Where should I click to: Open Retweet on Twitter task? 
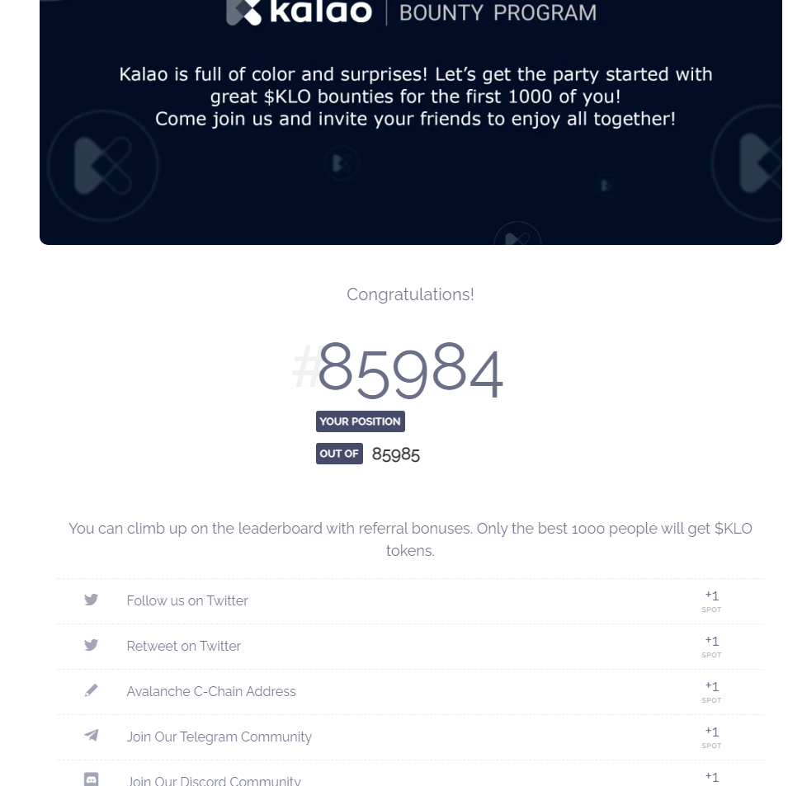[410, 647]
